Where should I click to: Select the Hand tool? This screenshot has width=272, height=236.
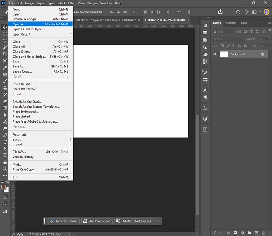pos(5,162)
